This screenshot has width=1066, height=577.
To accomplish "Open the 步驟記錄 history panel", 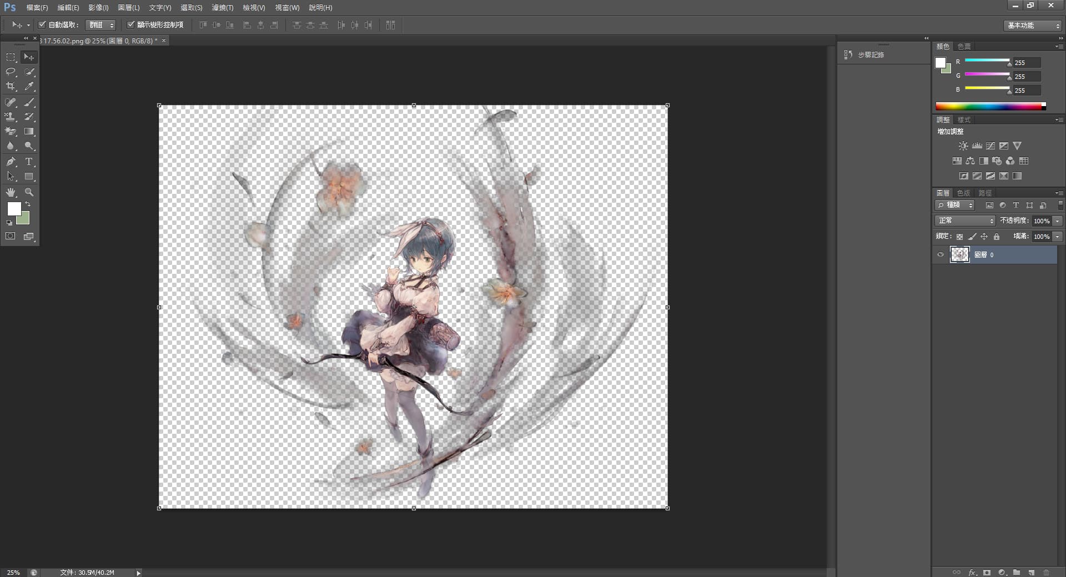I will point(870,54).
